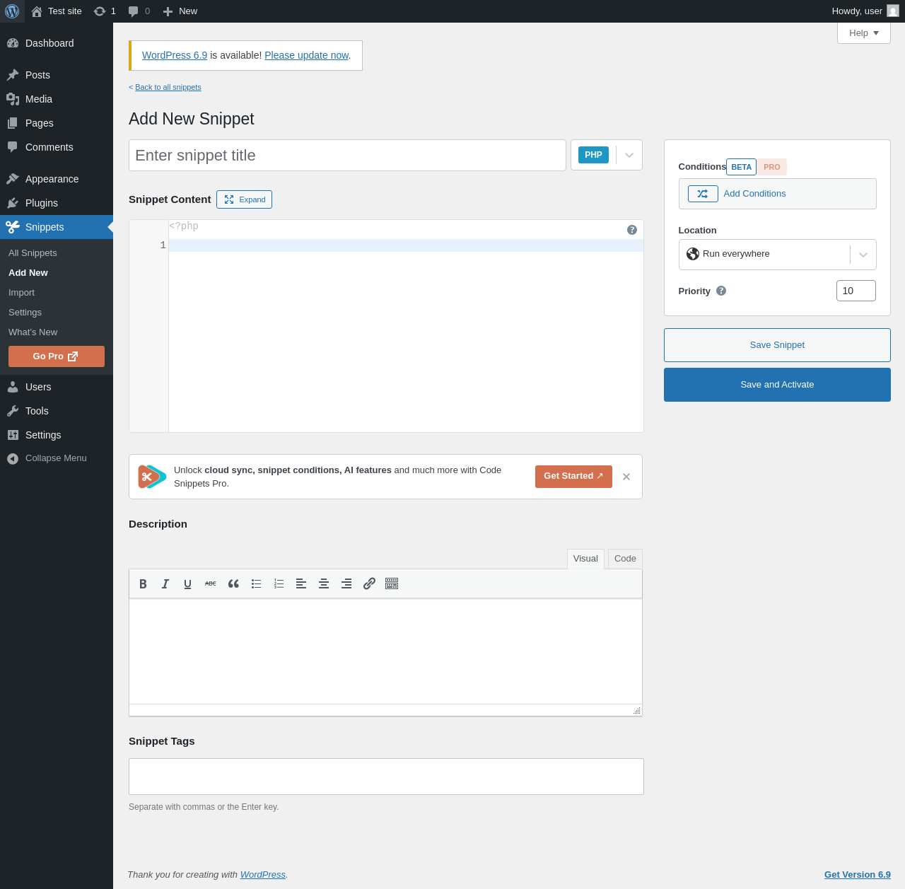Click Get Version 6.9 footer link
Screen dimensions: 905x889
coord(858,875)
